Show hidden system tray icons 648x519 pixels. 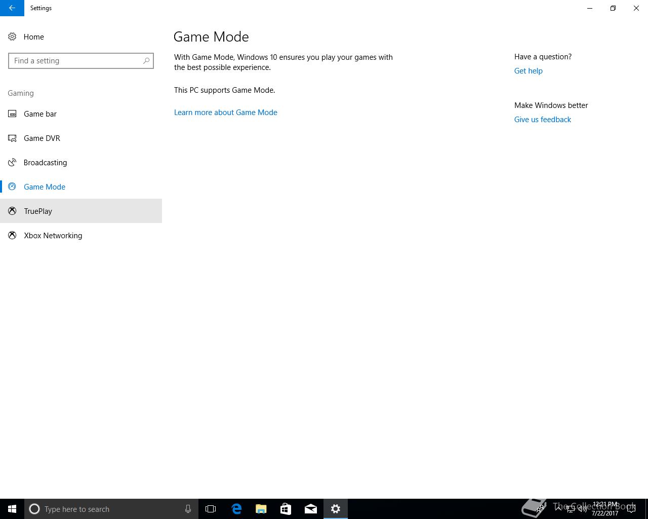[x=558, y=509]
